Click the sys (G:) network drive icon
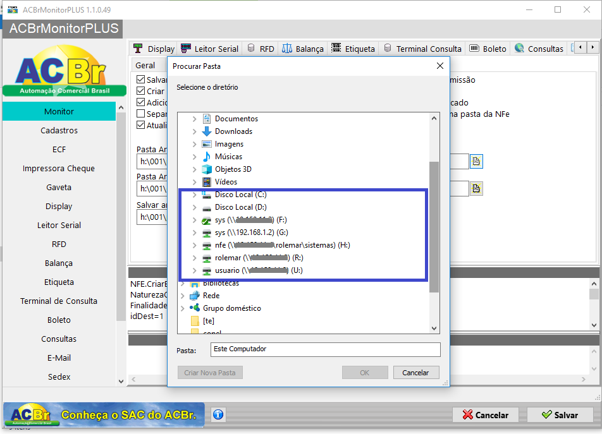Screen dimensions: 602x434 [207, 232]
